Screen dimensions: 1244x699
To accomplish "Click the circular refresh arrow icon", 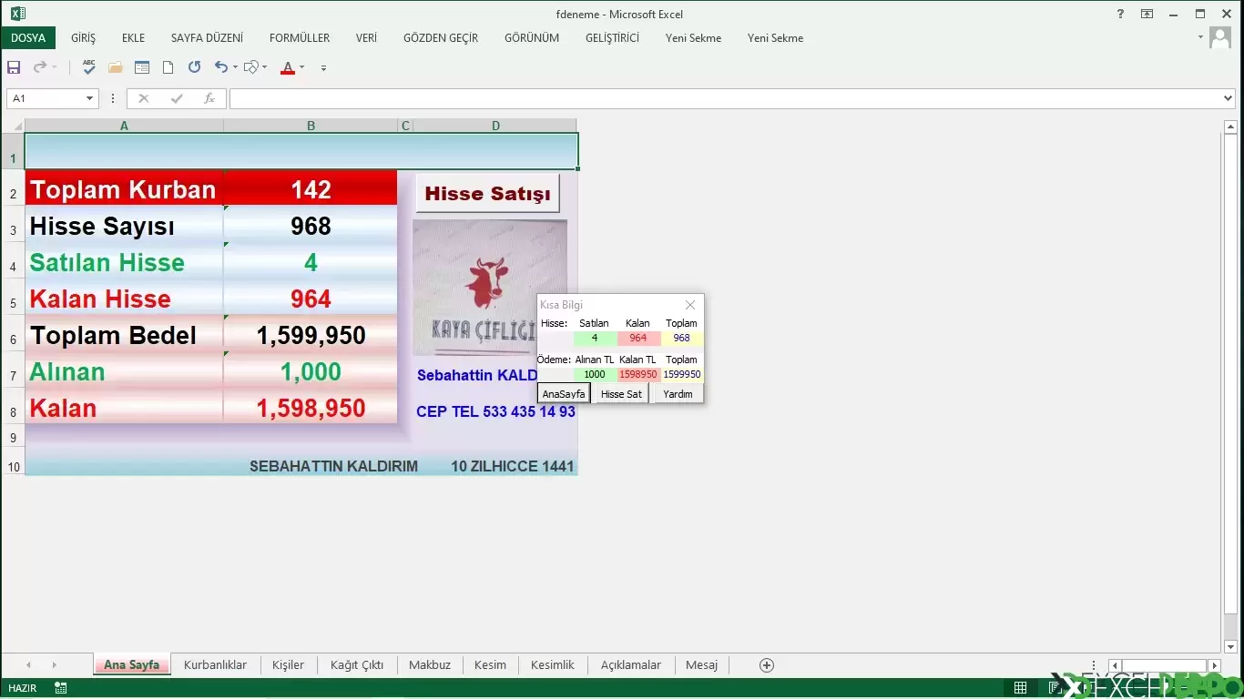I will click(x=194, y=67).
